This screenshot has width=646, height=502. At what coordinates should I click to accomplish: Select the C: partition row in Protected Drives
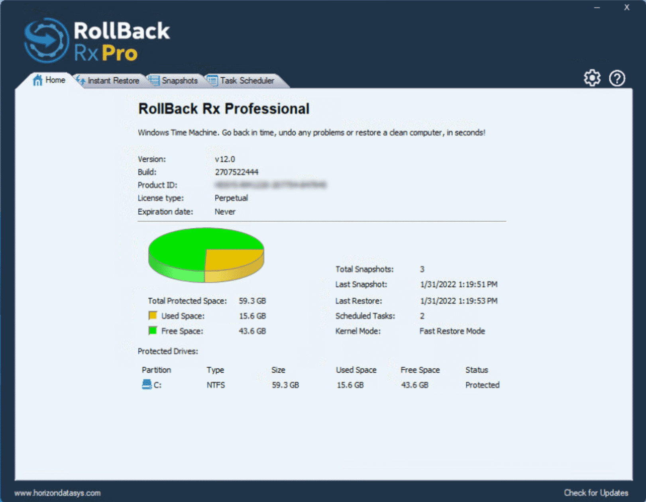coord(279,384)
